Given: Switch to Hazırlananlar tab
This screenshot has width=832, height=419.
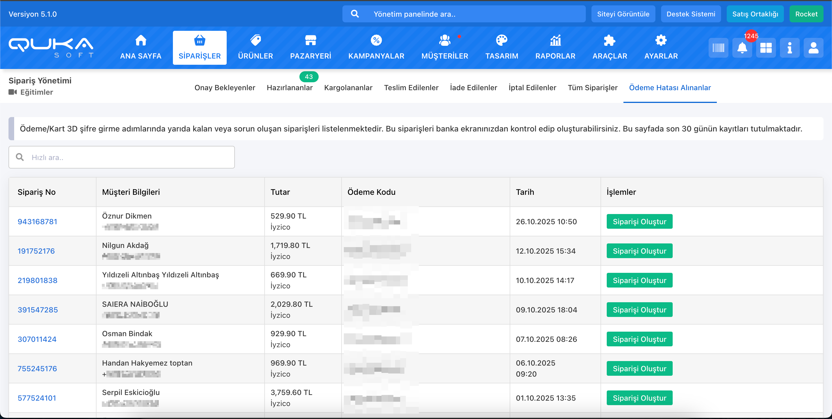Looking at the screenshot, I should tap(290, 88).
